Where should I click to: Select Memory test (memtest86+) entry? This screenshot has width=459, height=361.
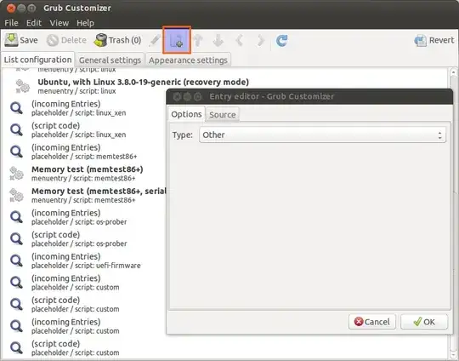tap(88, 174)
